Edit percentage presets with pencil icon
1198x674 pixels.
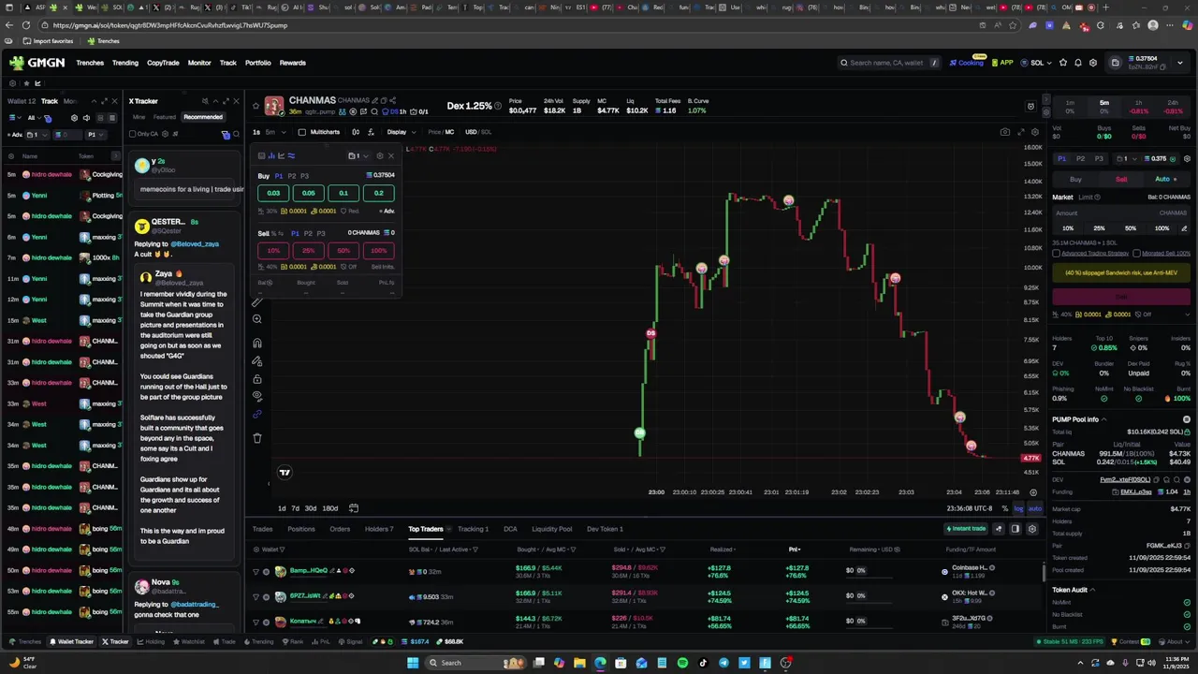1184,228
